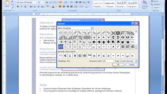Select the Personal style in gallery
167x94 pixels.
click(x=121, y=4)
